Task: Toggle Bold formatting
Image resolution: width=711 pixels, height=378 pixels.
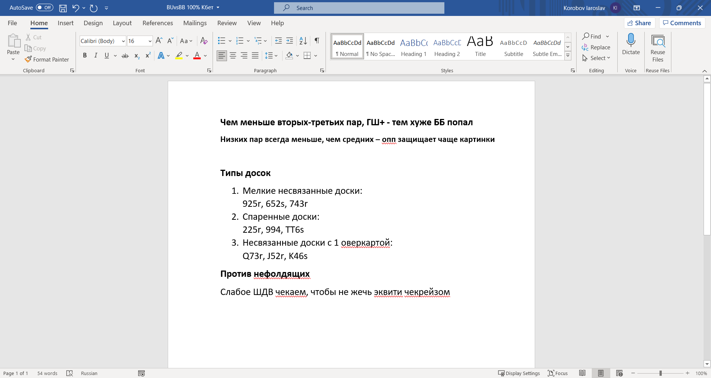Action: tap(85, 56)
